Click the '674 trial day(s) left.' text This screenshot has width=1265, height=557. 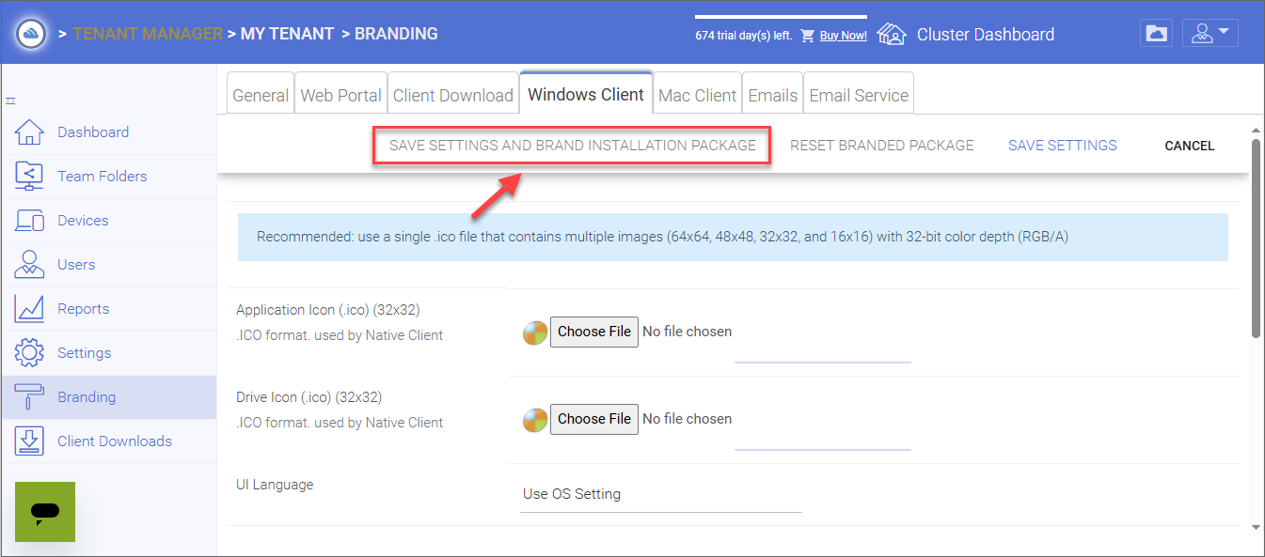pos(744,36)
